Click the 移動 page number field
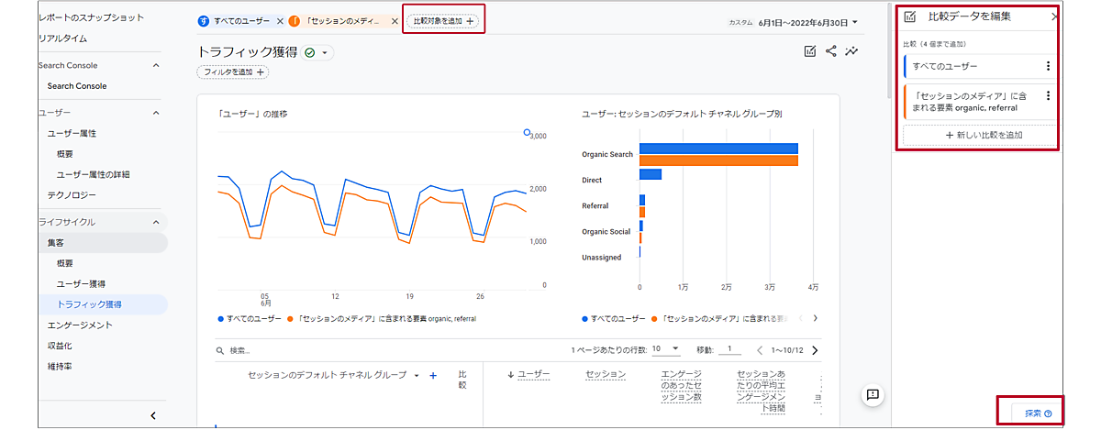 729,349
